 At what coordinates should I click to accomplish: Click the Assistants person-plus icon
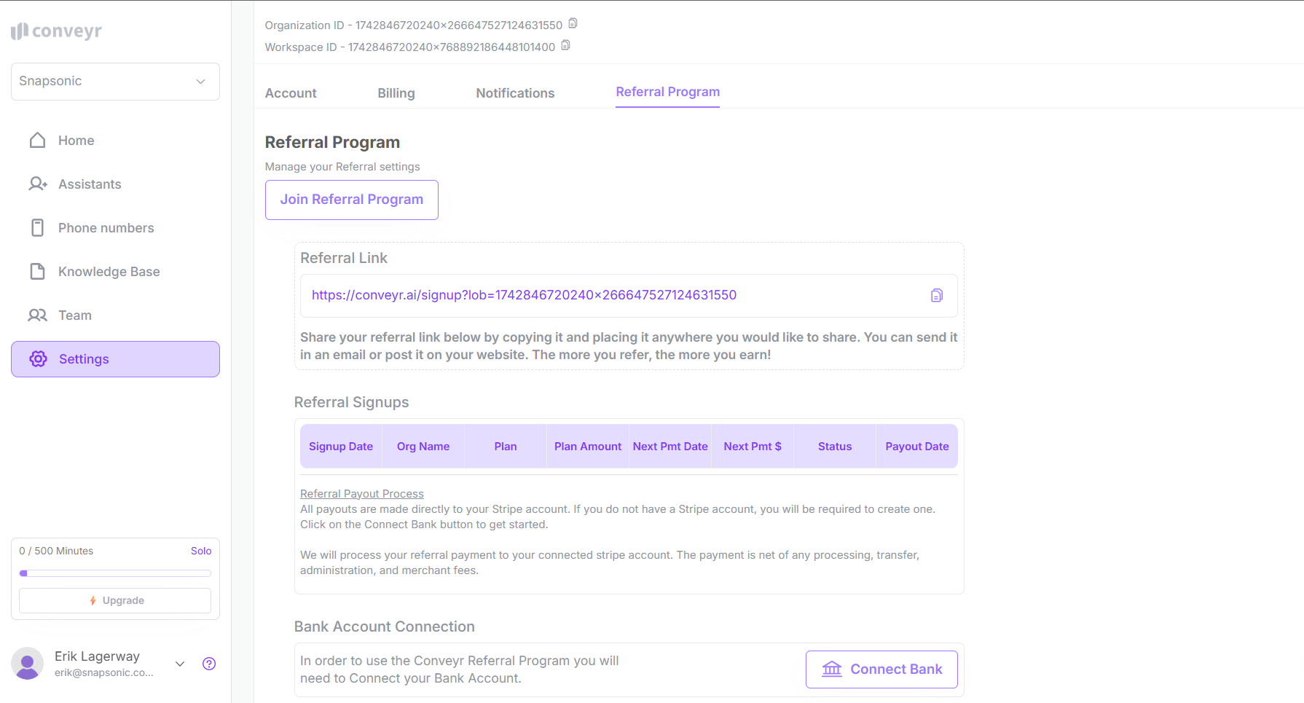click(38, 184)
